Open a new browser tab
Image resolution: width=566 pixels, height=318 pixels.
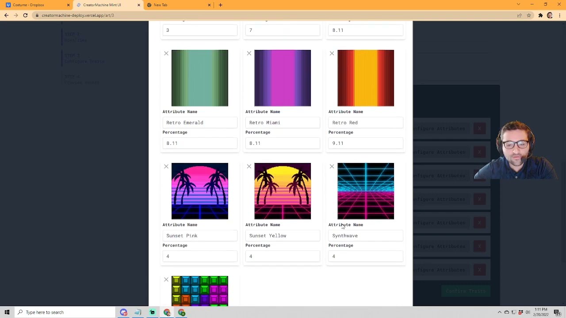pos(221,5)
